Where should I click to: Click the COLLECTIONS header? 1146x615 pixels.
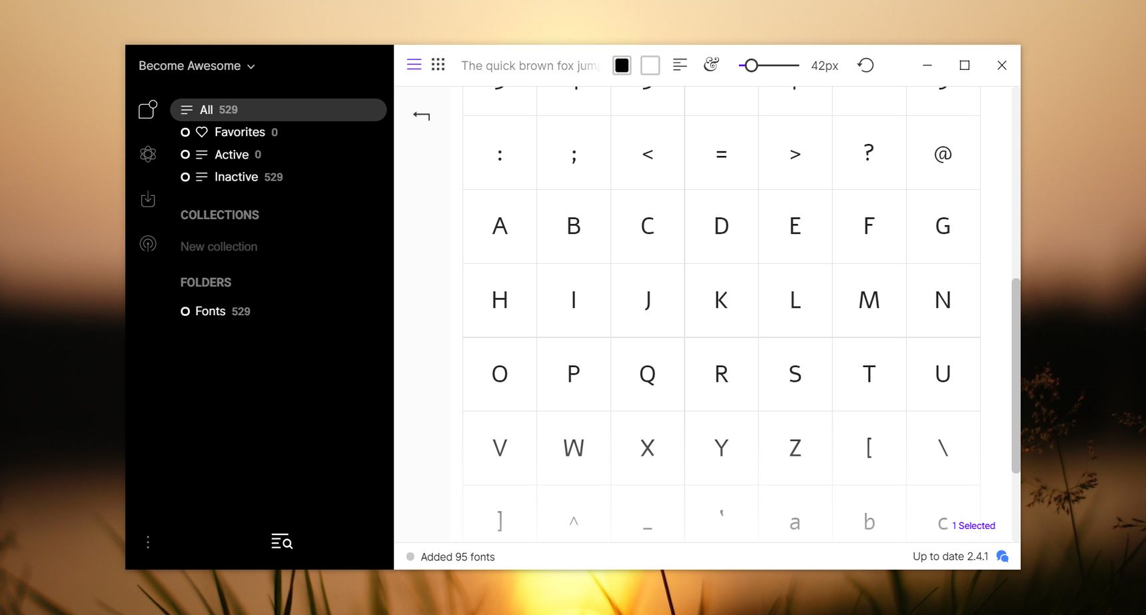(220, 215)
